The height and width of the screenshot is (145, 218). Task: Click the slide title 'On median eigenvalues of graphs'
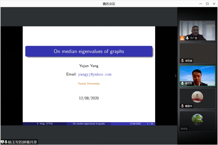pos(89,51)
